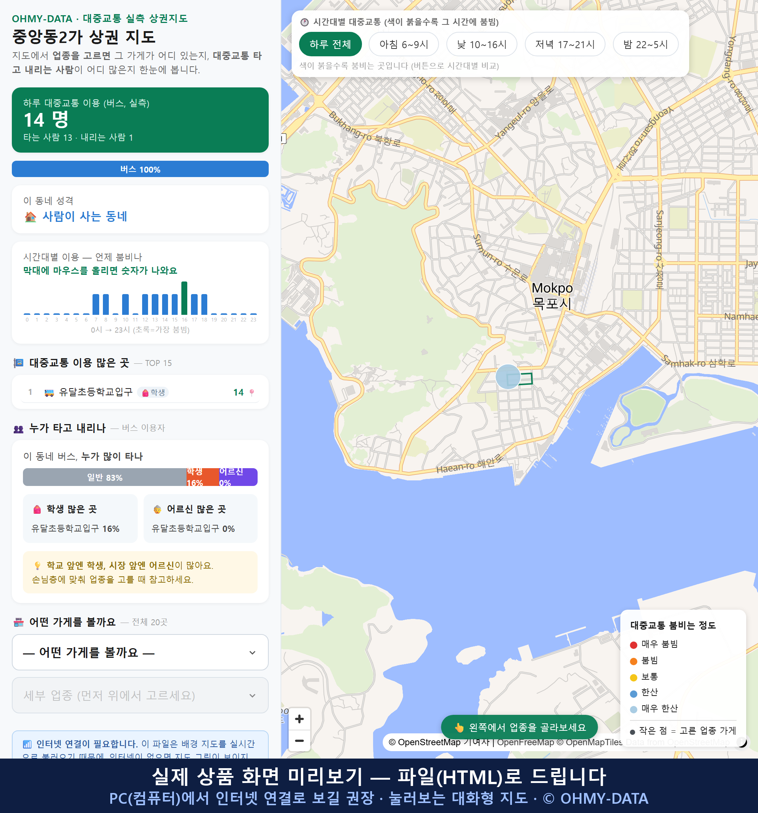Click the elder face icon in 어르신 많은 곳 card

click(x=157, y=509)
